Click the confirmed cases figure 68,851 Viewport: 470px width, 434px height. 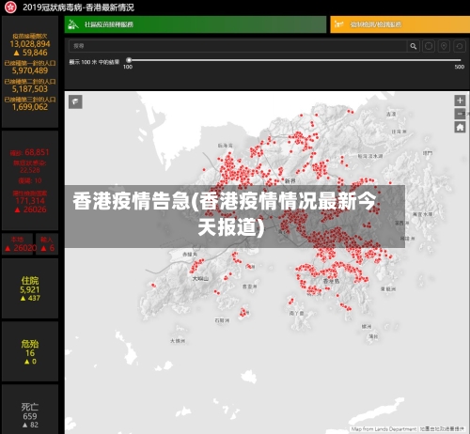(37, 152)
